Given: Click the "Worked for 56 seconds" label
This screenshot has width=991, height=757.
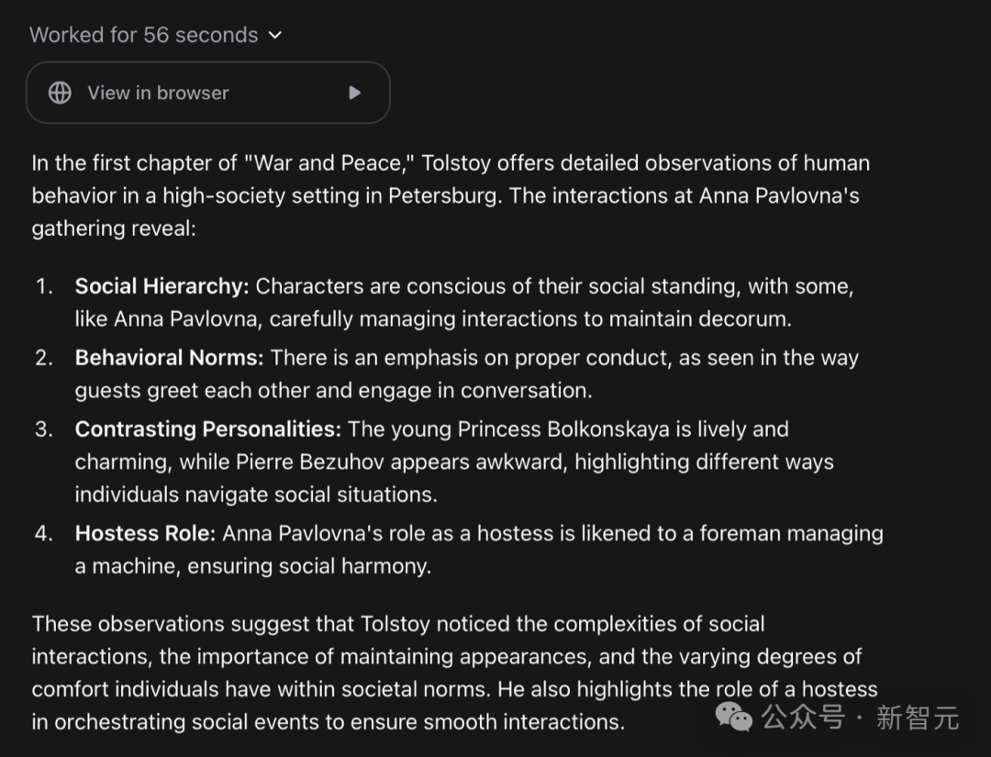Looking at the screenshot, I should click(x=144, y=36).
